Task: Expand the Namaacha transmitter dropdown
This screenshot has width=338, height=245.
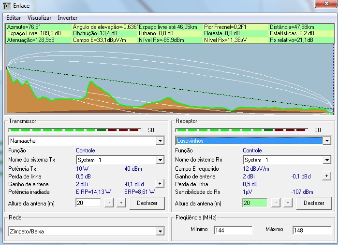Action: coord(160,141)
